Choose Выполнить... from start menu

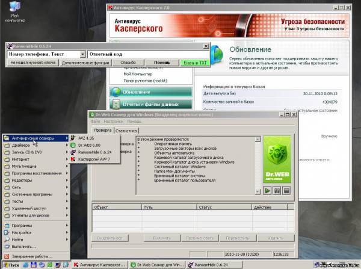(x=36, y=246)
